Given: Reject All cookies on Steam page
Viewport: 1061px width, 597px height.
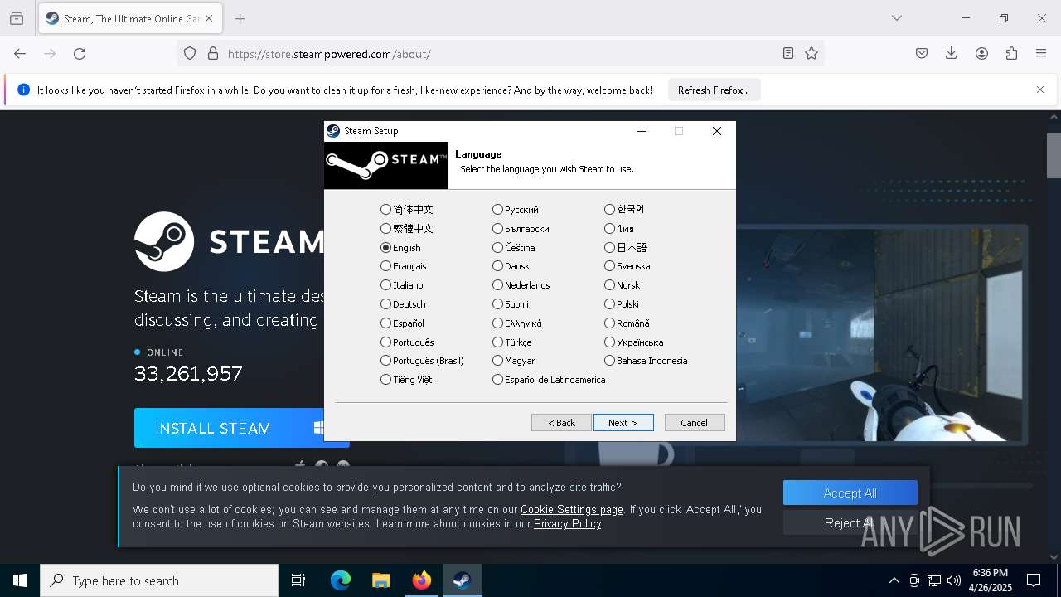Looking at the screenshot, I should click(x=850, y=523).
